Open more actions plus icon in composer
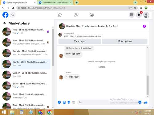Viewport: 154px width, 115px height. pos(59,102)
